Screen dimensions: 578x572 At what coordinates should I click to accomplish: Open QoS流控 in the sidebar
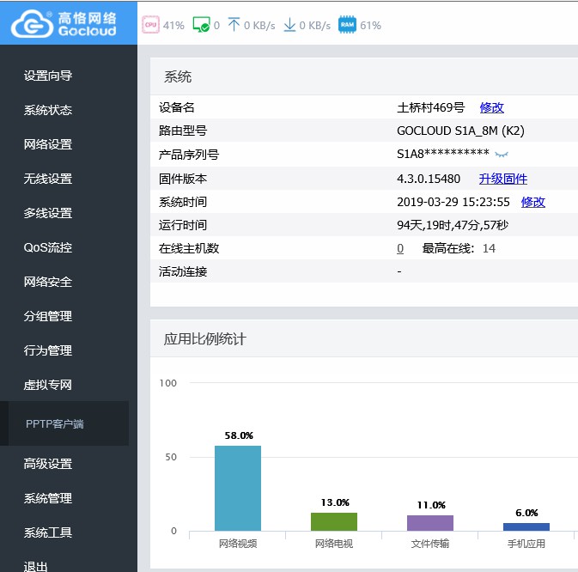48,247
